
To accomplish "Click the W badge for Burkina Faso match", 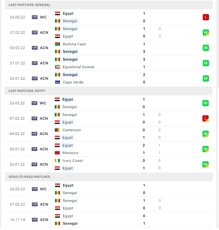I will point(206,48).
